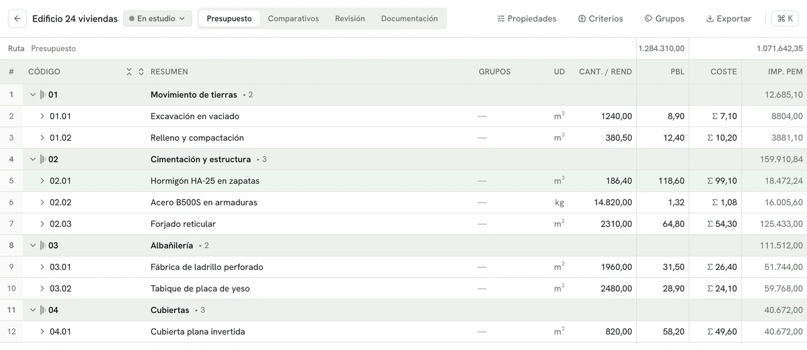Open the 'En estudio' status dropdown
This screenshot has height=350, width=807.
coord(157,19)
